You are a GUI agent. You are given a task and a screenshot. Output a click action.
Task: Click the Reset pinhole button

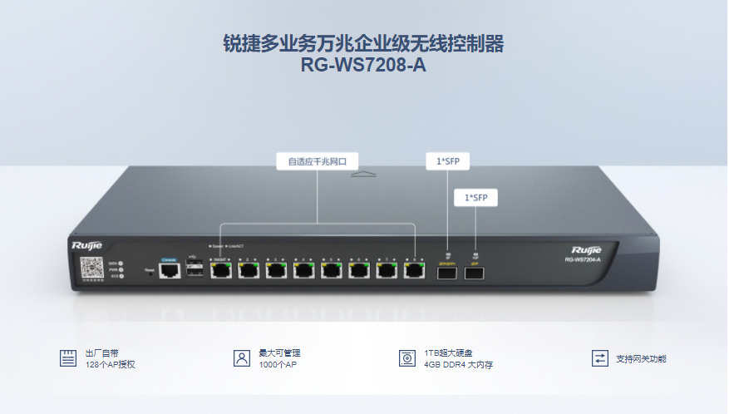[150, 274]
